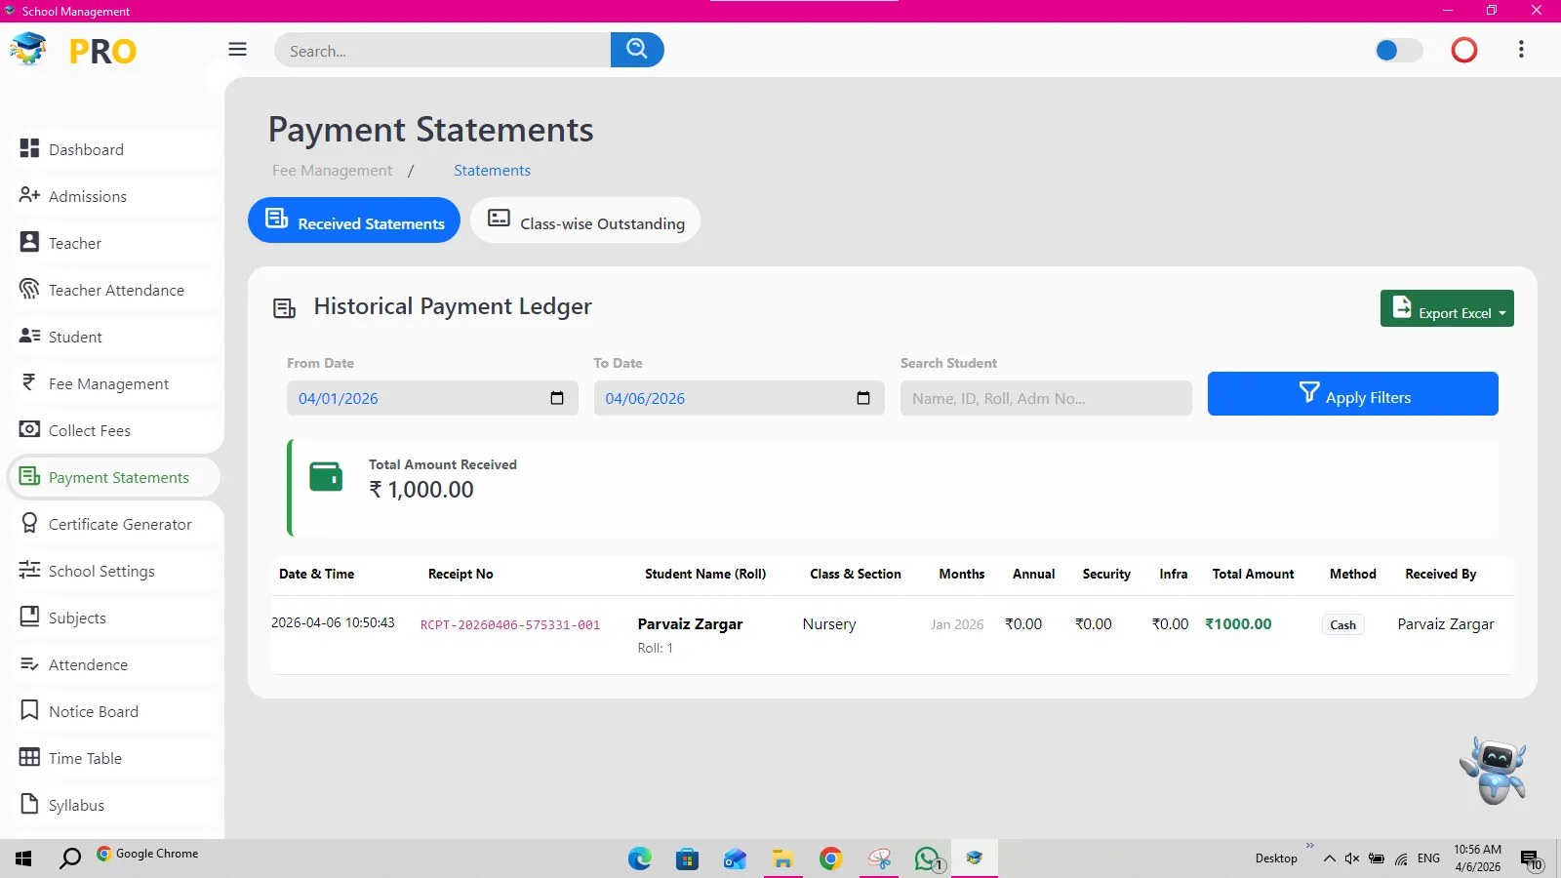Click the graduation cap PRO logo
Image resolution: width=1561 pixels, height=878 pixels.
pos(73,50)
